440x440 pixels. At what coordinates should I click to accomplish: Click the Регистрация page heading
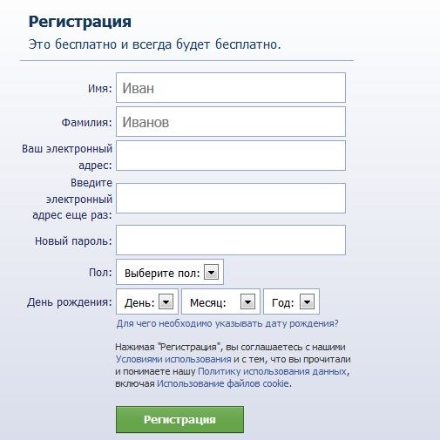(80, 22)
